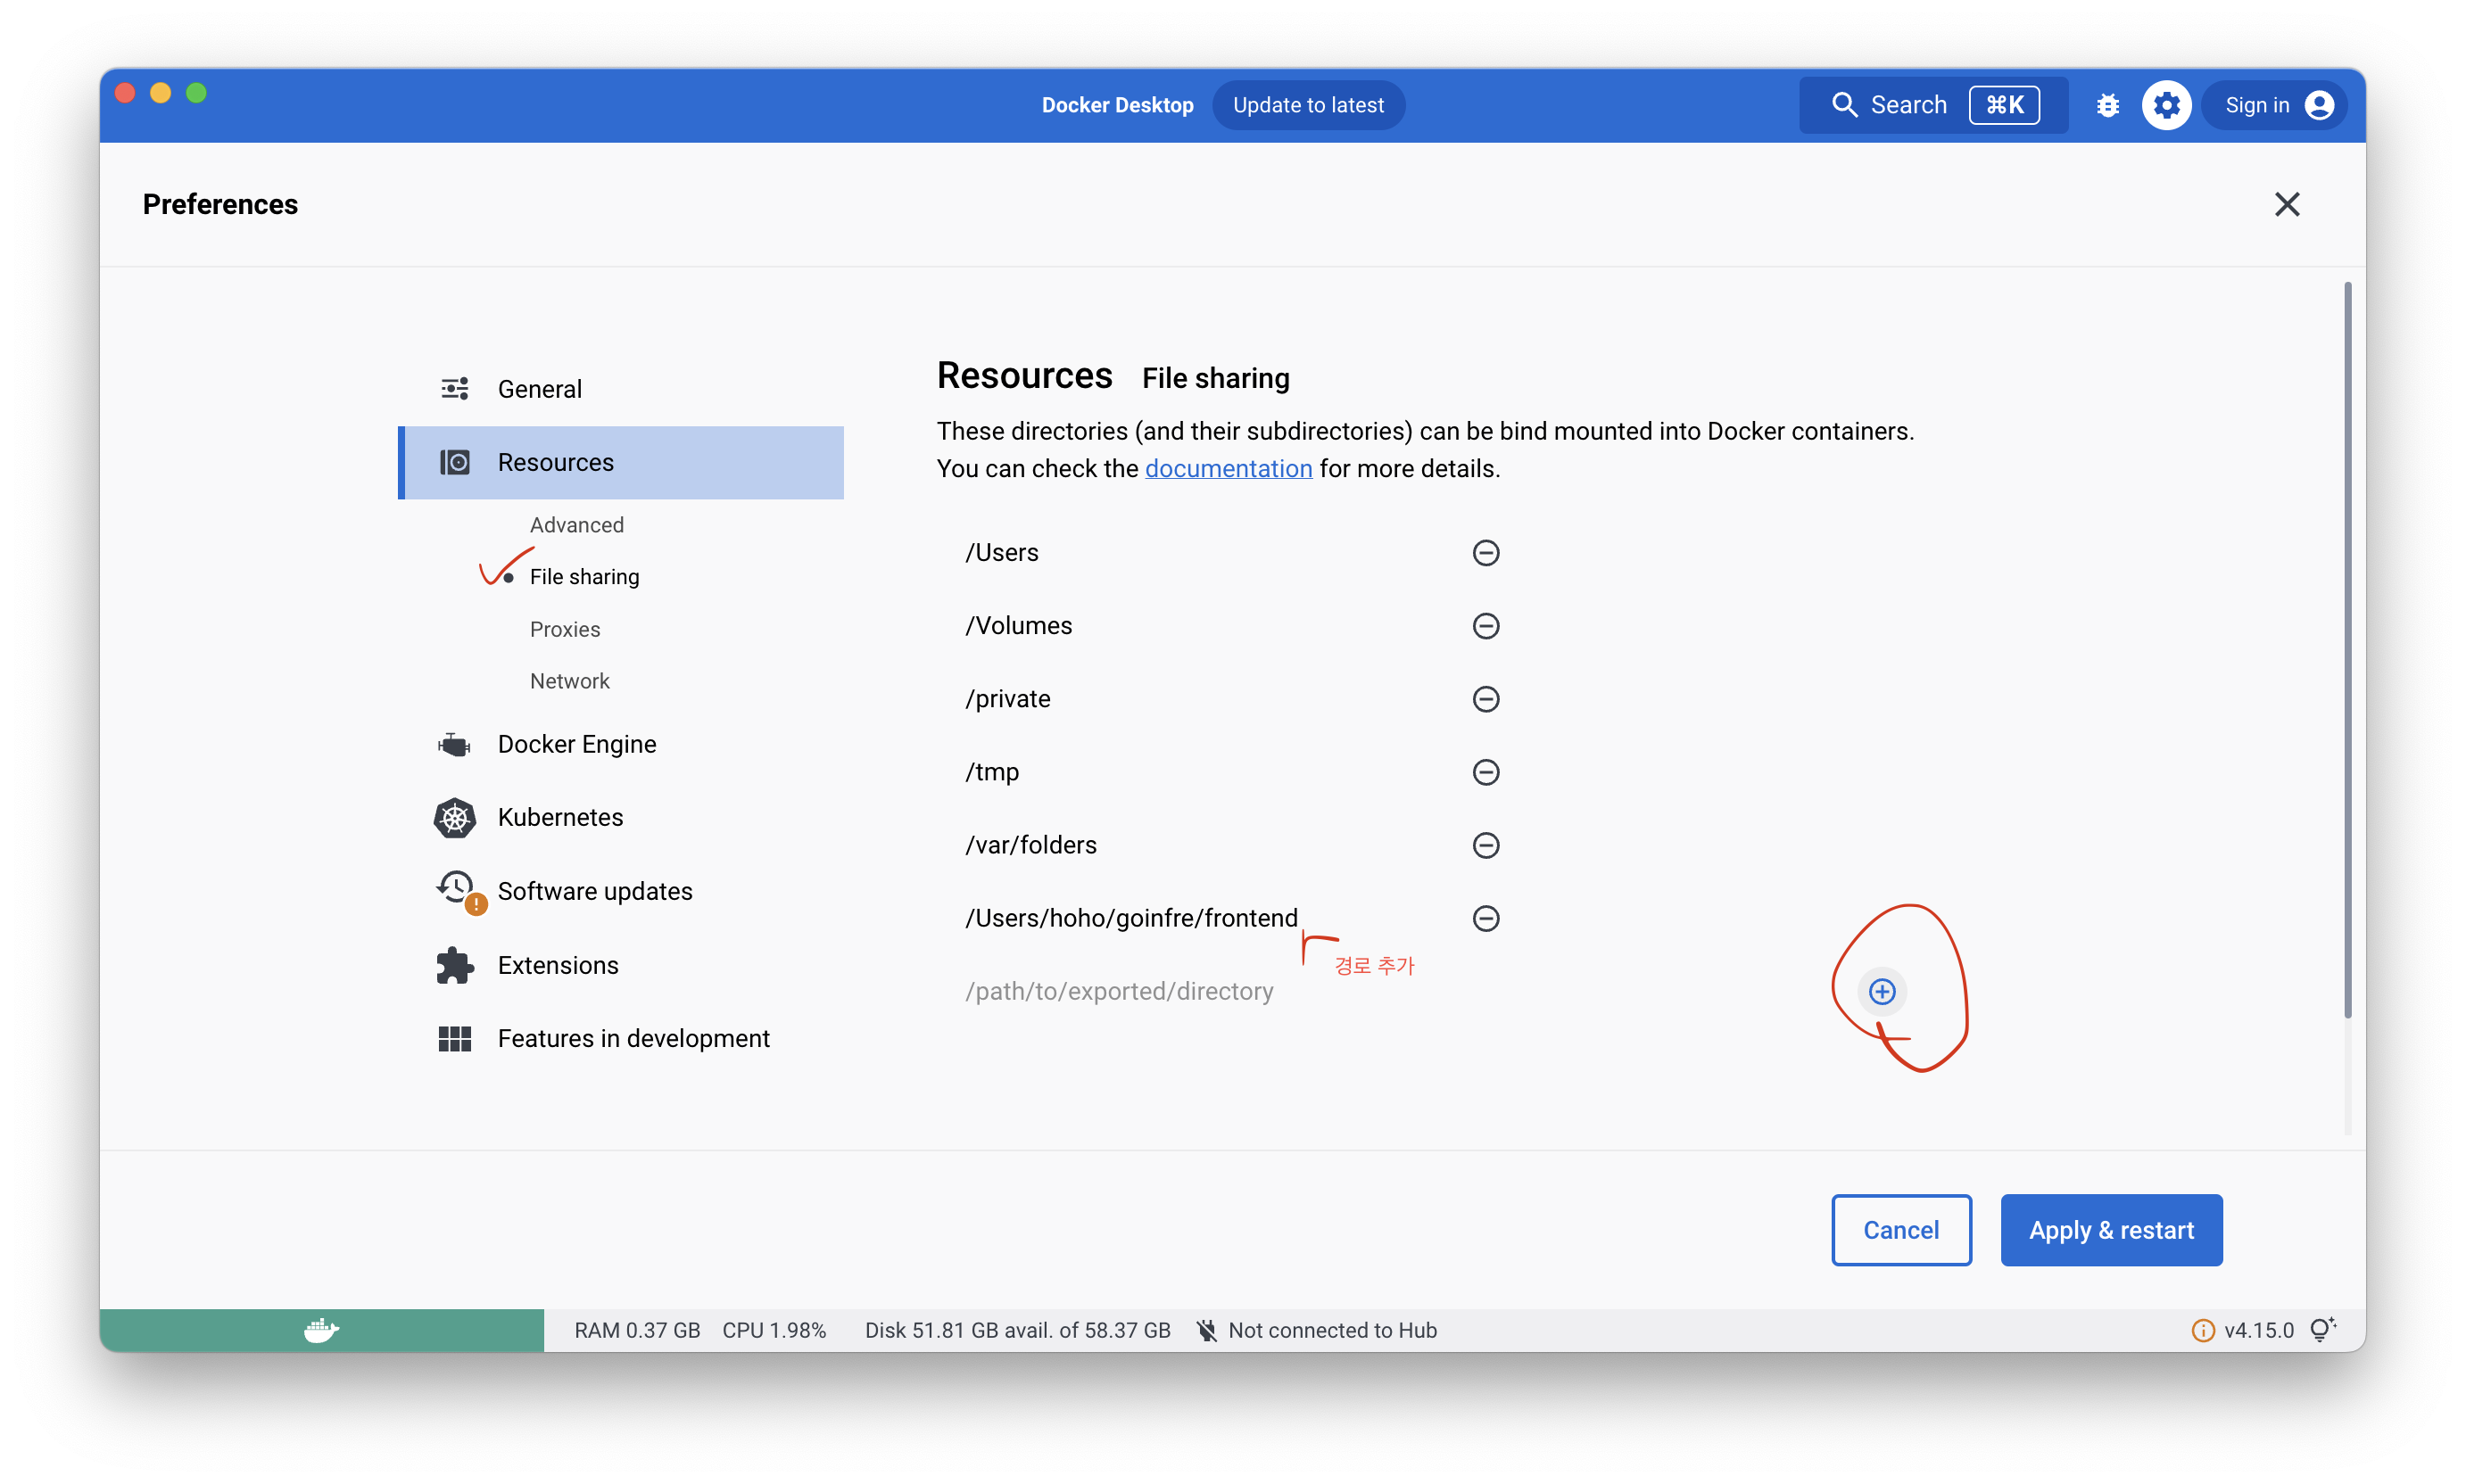The image size is (2466, 1484).
Task: Remove the /private shared directory
Action: [1485, 699]
